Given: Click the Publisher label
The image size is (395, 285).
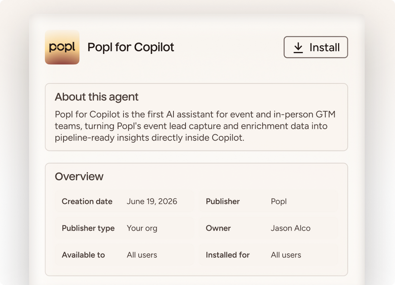Looking at the screenshot, I should (223, 201).
